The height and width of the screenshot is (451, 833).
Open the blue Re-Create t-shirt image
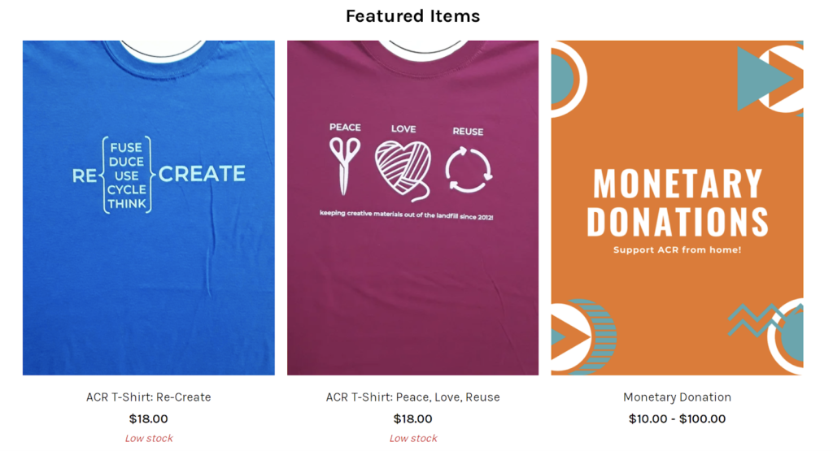pos(149,207)
